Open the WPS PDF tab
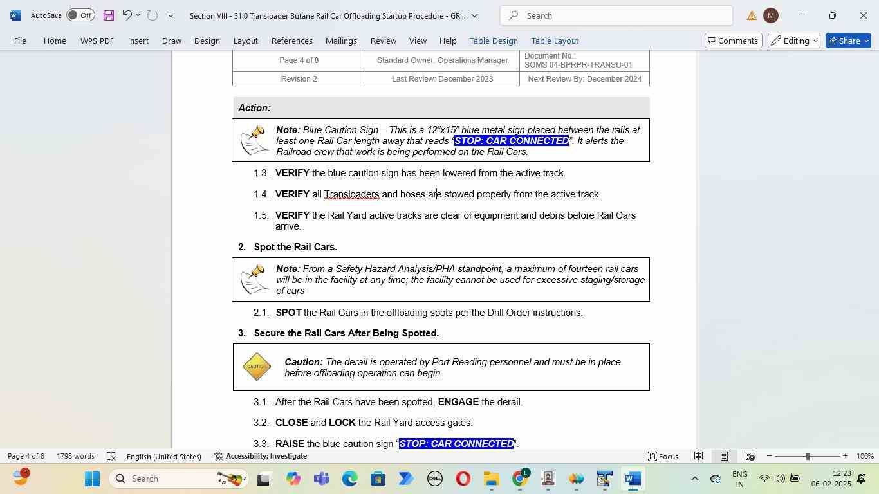 click(97, 41)
